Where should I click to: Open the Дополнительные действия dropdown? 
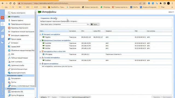[81, 97]
